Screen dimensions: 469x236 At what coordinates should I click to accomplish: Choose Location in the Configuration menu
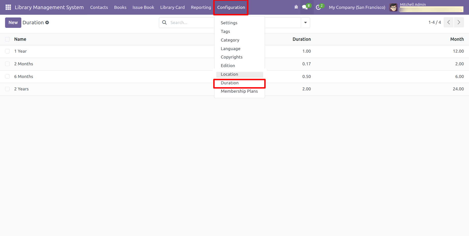[229, 74]
